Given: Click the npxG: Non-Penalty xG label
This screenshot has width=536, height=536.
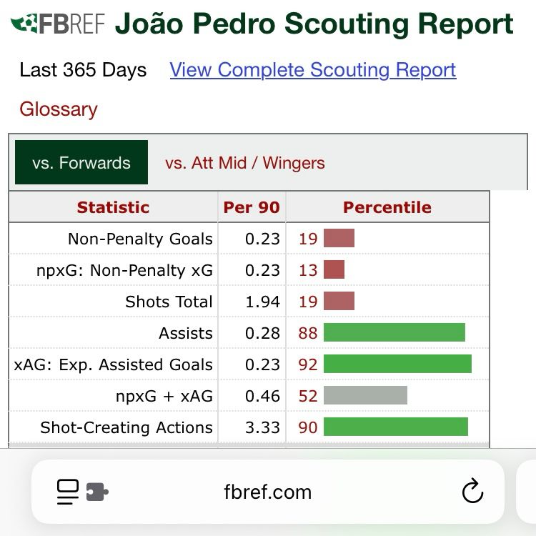Looking at the screenshot, I should (124, 270).
